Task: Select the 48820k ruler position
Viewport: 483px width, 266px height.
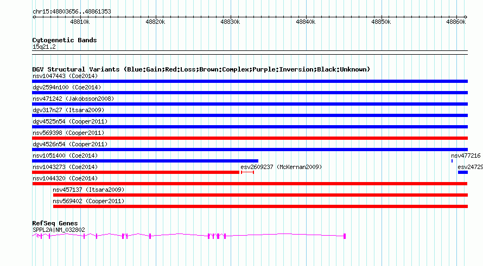Action: coord(155,22)
